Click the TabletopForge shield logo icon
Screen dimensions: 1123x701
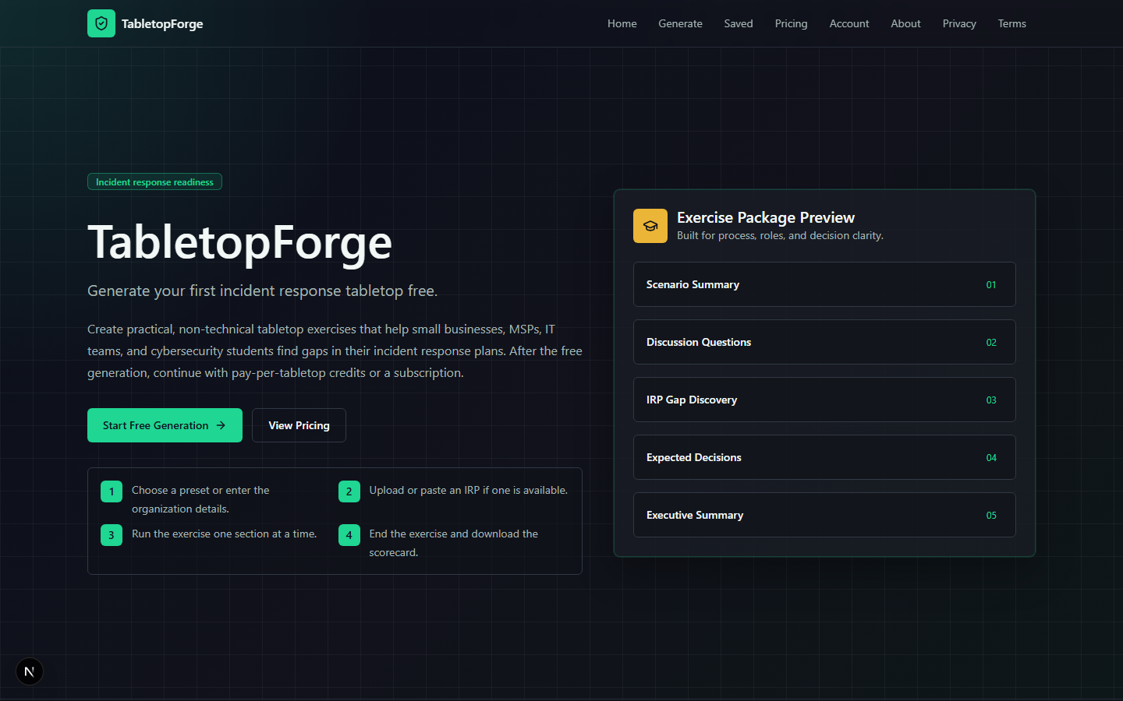point(101,23)
